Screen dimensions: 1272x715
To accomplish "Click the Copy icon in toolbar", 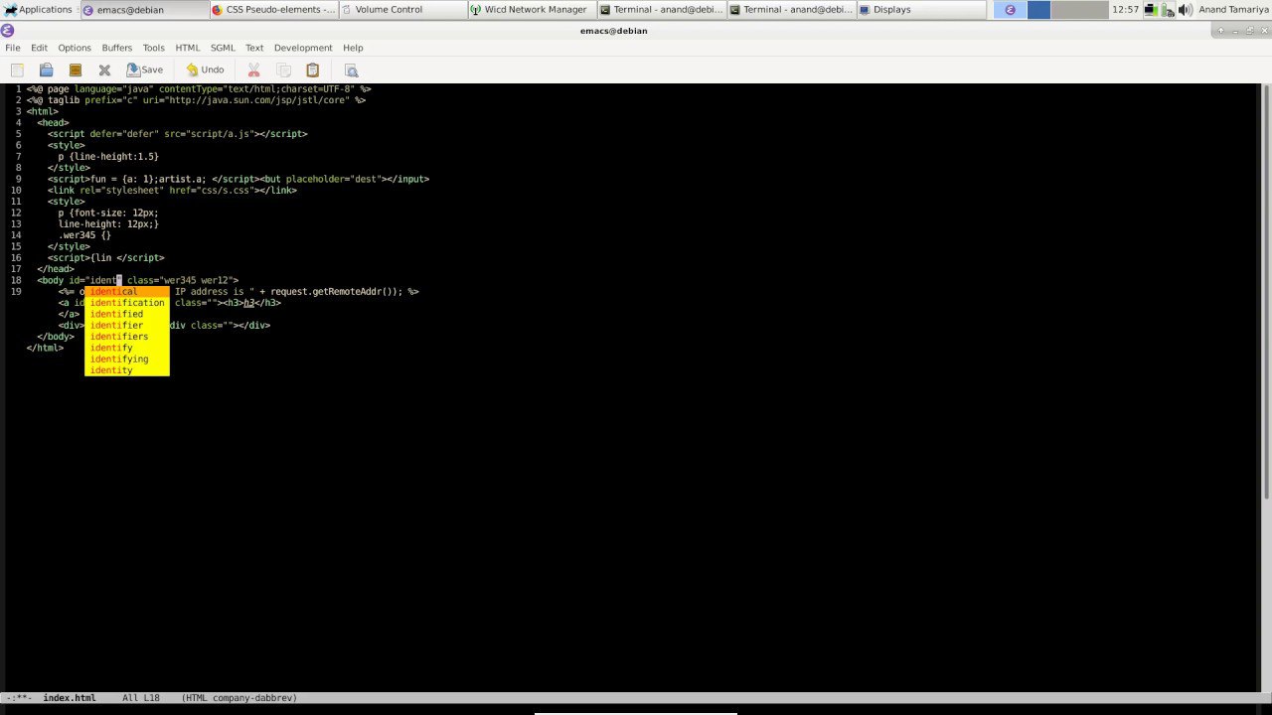I will [283, 70].
